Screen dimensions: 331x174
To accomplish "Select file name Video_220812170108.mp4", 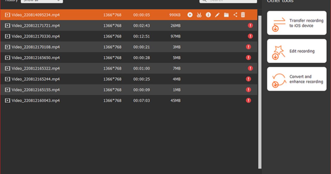I will click(x=36, y=47).
